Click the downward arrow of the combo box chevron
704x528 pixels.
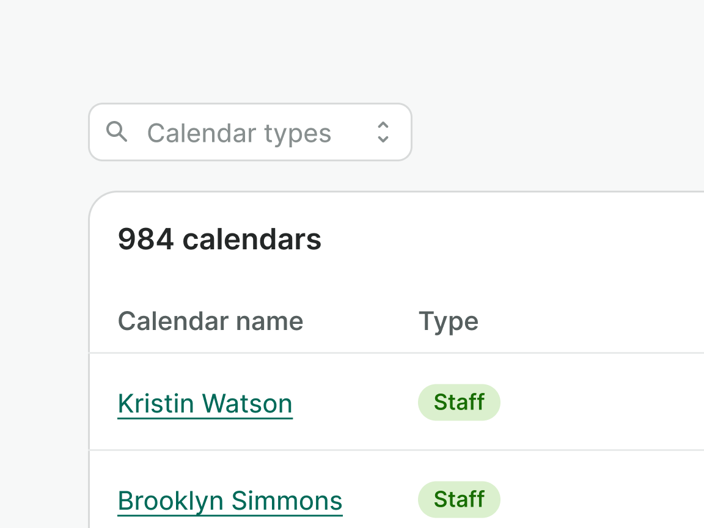383,139
